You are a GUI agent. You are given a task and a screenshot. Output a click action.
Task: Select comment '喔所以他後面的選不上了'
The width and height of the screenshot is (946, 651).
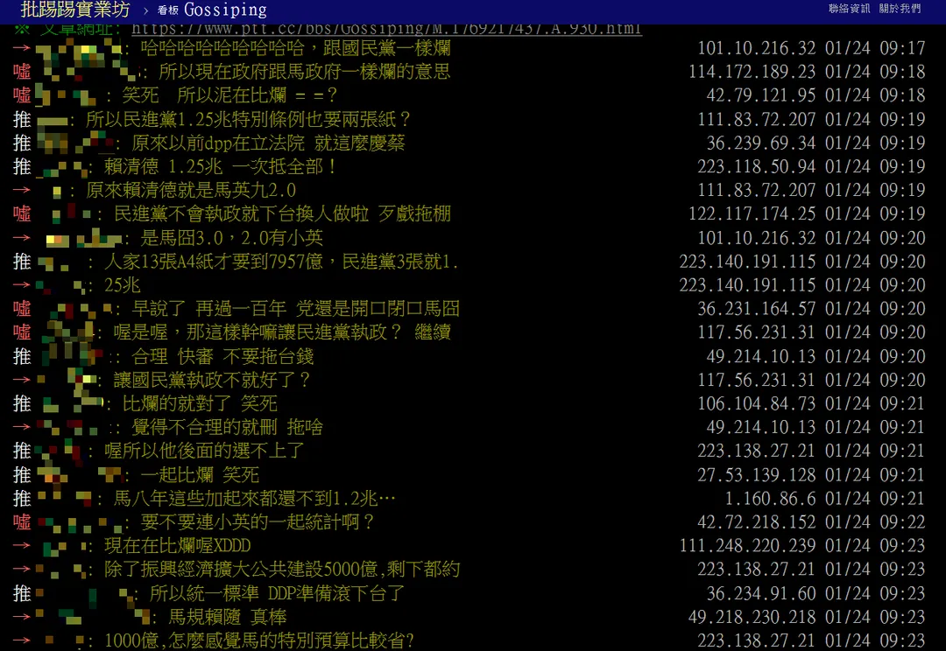coord(204,451)
